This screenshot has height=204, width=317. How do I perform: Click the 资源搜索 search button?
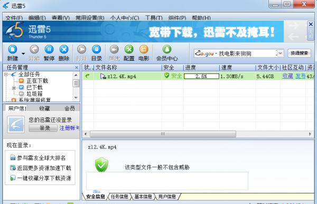coord(299,53)
